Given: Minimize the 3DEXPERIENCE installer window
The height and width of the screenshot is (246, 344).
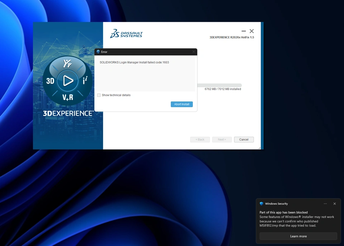Looking at the screenshot, I should click(x=244, y=31).
